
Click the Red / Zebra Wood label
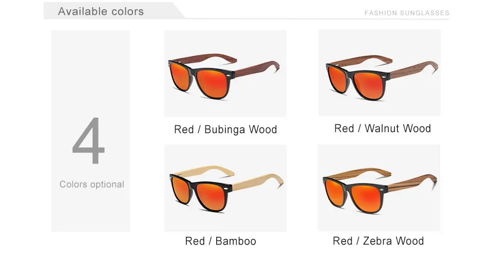tap(378, 241)
